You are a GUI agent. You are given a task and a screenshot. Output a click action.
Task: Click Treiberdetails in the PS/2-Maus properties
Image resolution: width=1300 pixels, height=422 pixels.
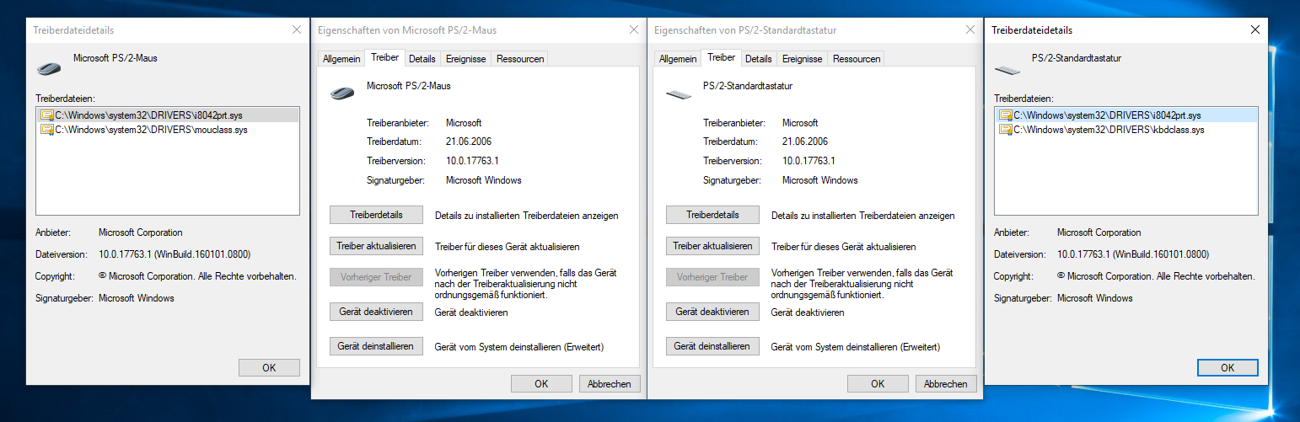[x=376, y=215]
